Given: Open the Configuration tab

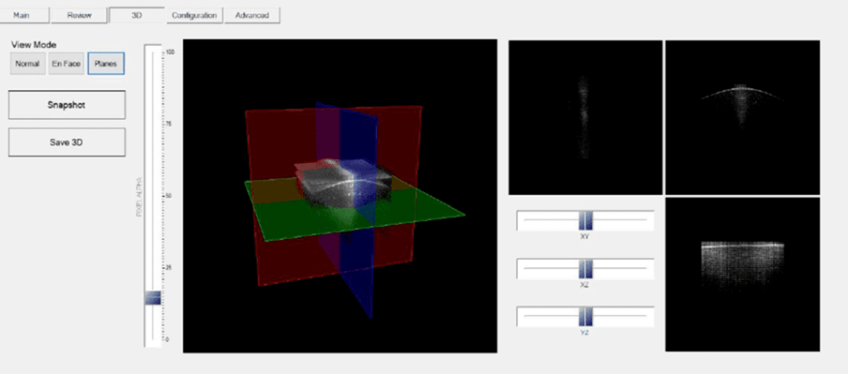Looking at the screenshot, I should [194, 15].
